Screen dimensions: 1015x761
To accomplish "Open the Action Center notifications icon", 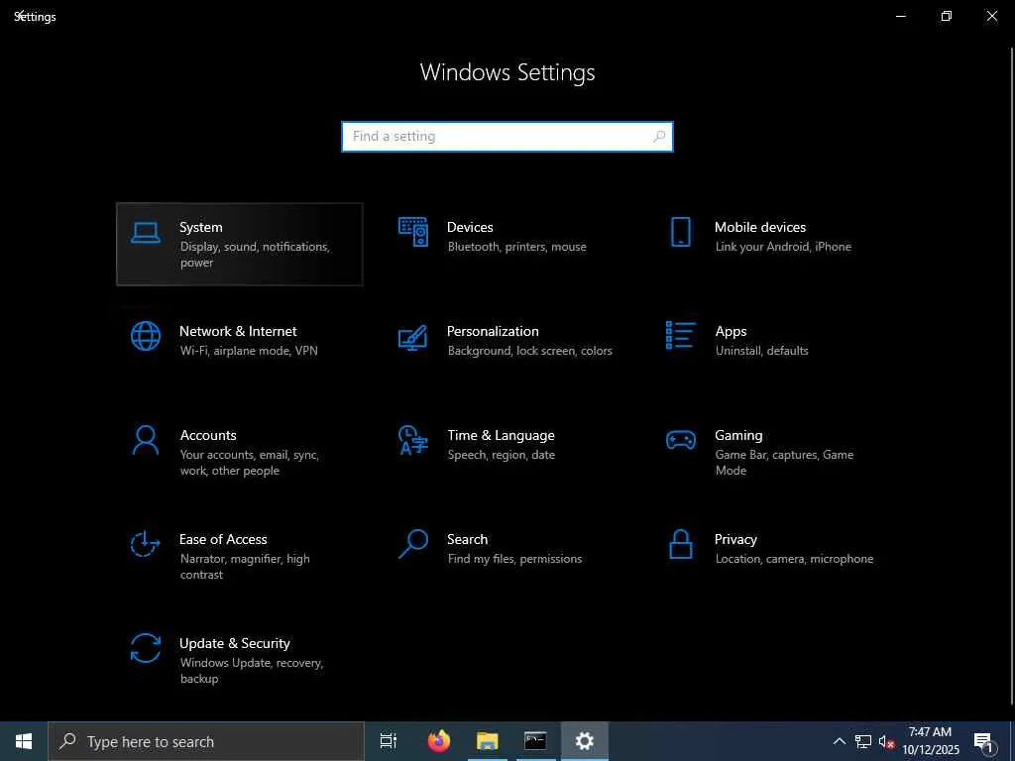I will [983, 741].
